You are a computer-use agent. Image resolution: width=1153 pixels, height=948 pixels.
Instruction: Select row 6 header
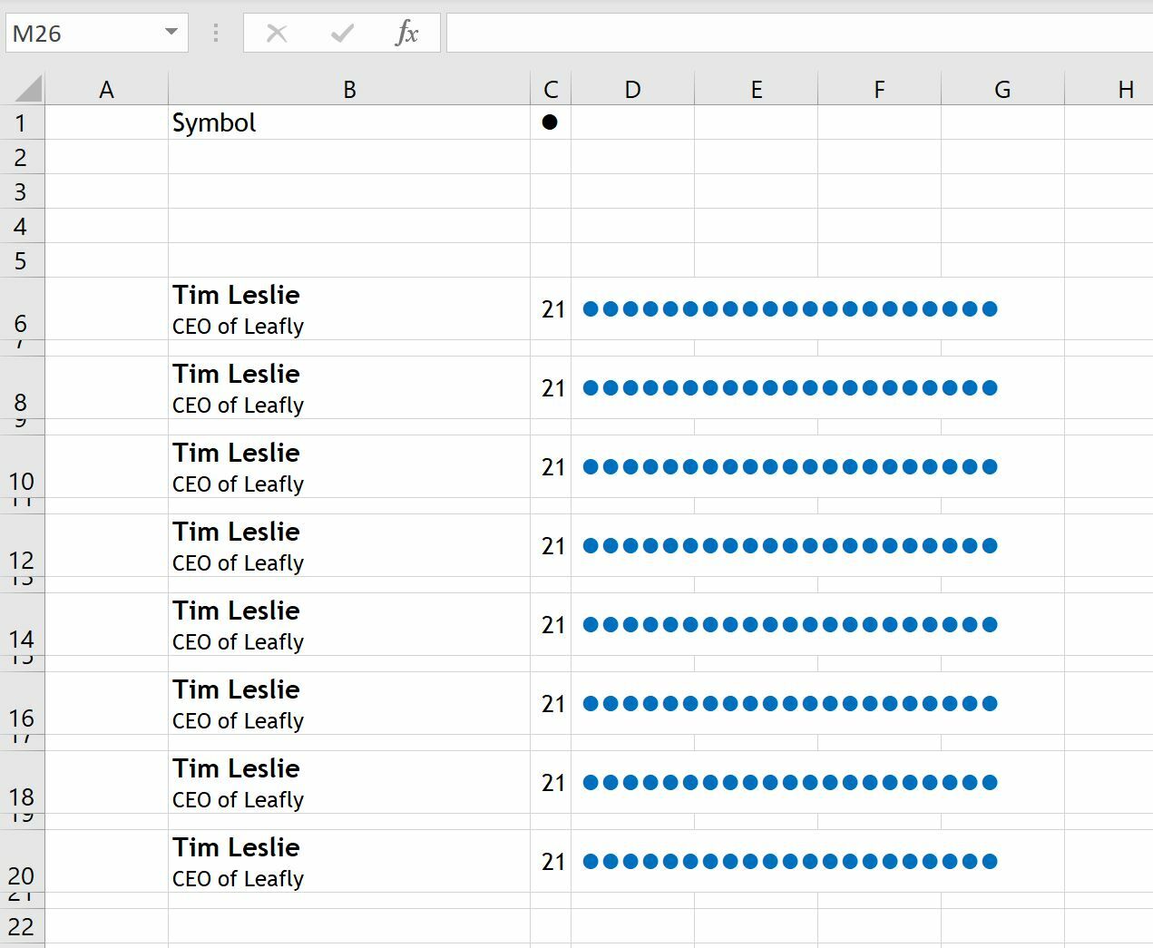click(x=23, y=322)
